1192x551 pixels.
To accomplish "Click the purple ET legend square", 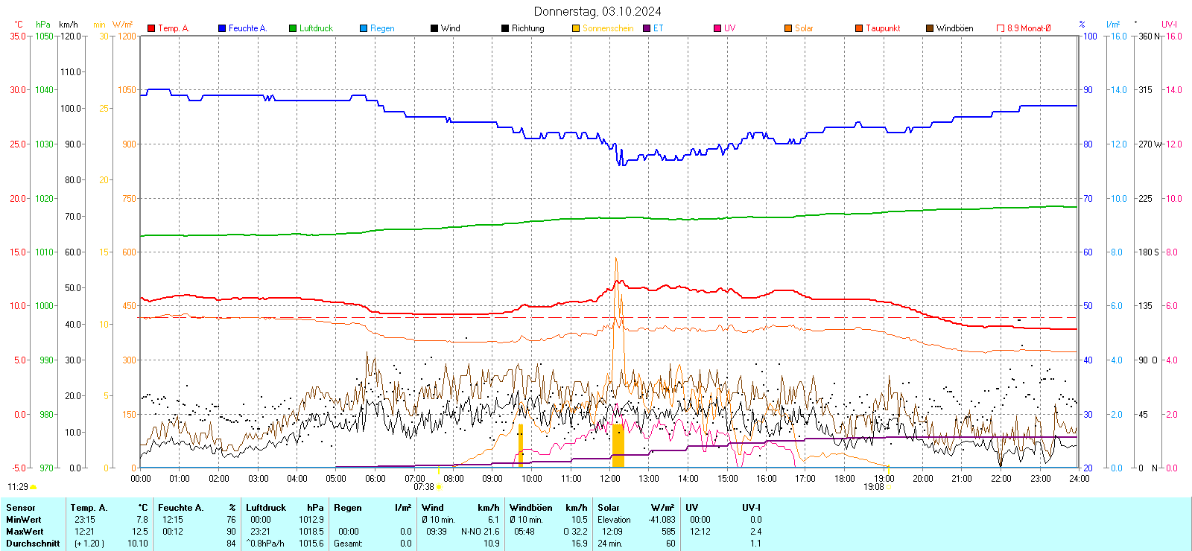I will click(647, 28).
